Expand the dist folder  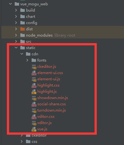coord(16,29)
